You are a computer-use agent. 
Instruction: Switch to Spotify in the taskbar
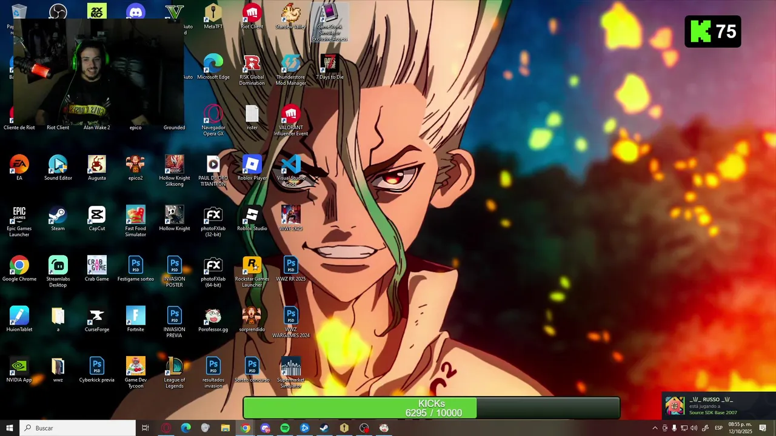(x=285, y=428)
